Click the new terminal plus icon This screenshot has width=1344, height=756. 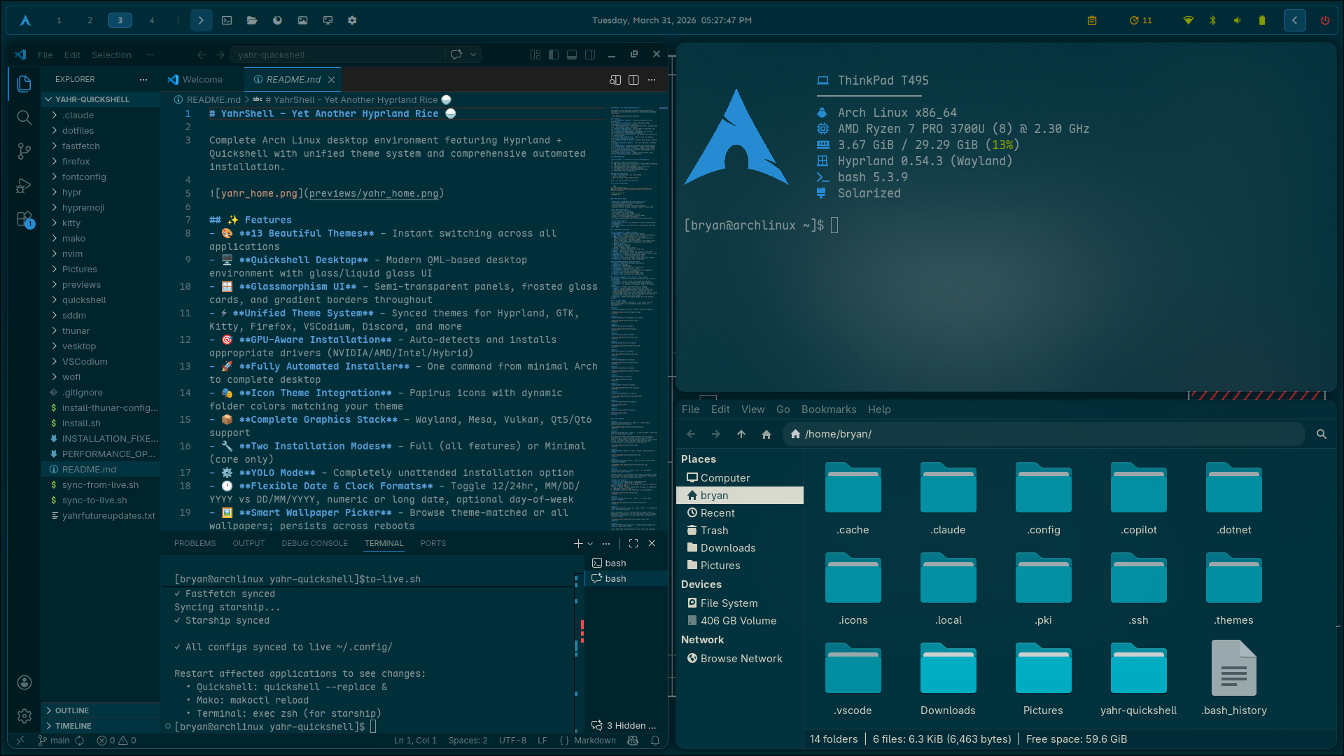pos(578,543)
